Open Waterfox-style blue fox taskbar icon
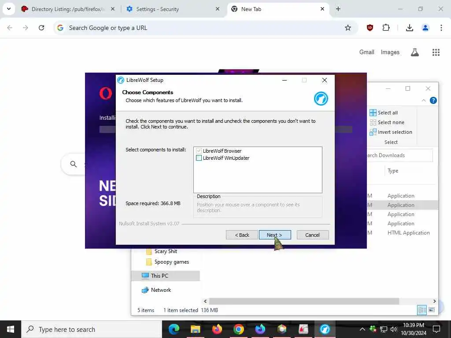451x338 pixels. point(260,329)
